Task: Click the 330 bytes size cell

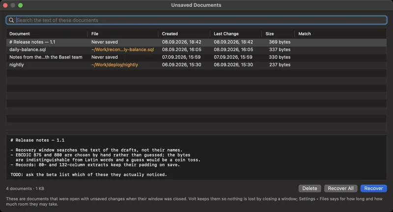Action: (x=280, y=57)
